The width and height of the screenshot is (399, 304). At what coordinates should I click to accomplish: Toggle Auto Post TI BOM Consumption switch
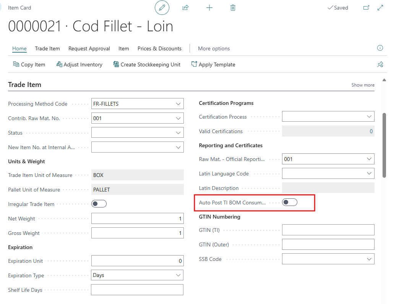[290, 202]
